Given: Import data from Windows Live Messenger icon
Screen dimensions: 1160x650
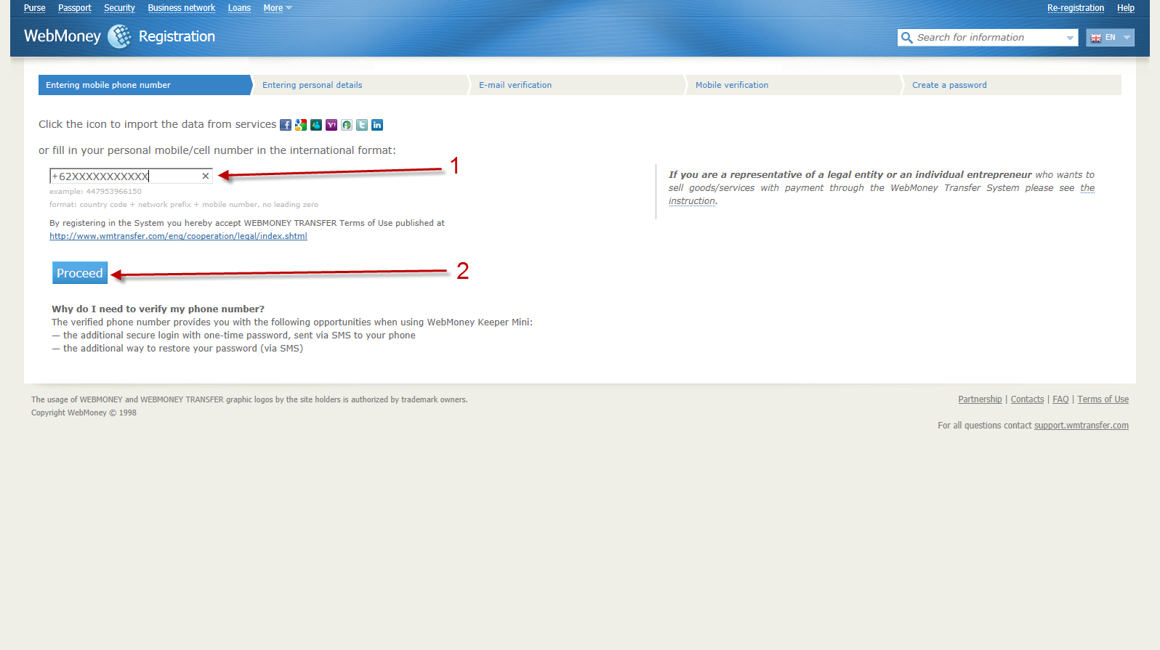Looking at the screenshot, I should click(x=316, y=125).
